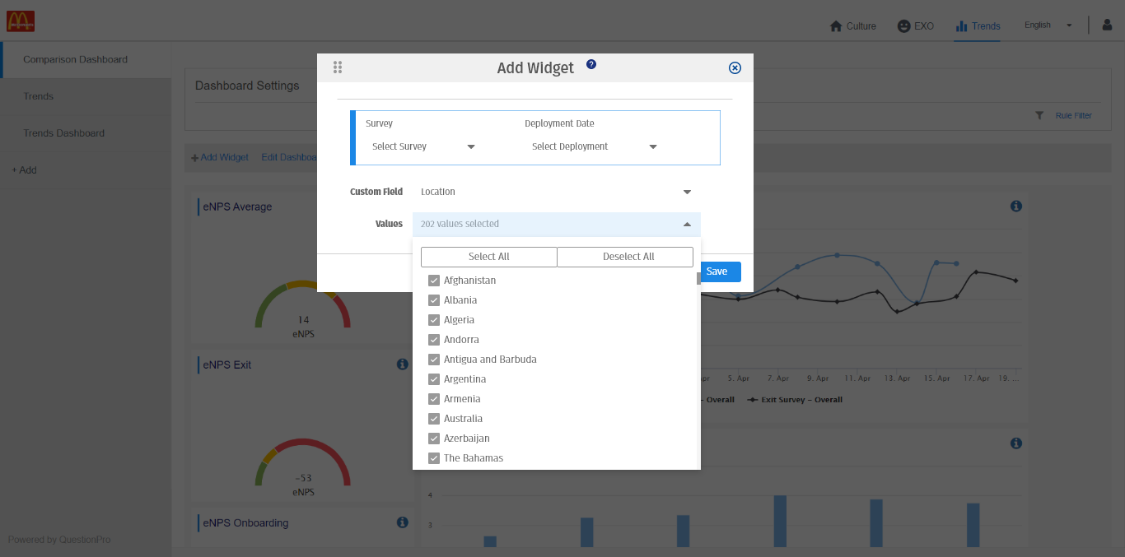This screenshot has width=1125, height=557.
Task: Go to the EXO tab
Action: click(915, 26)
